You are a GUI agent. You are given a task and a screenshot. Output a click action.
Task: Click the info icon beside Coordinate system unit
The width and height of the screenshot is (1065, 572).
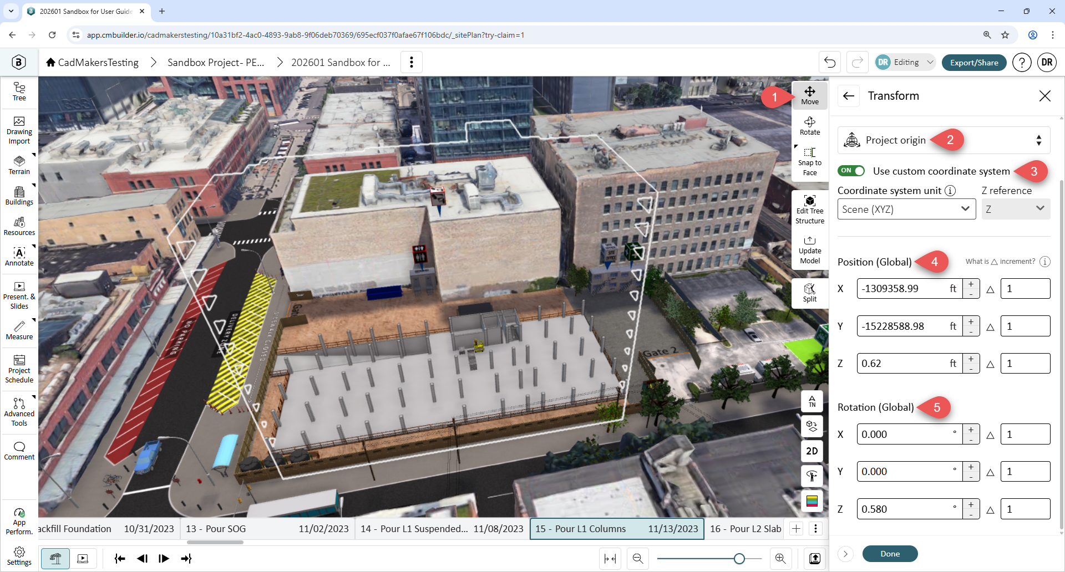tap(950, 191)
